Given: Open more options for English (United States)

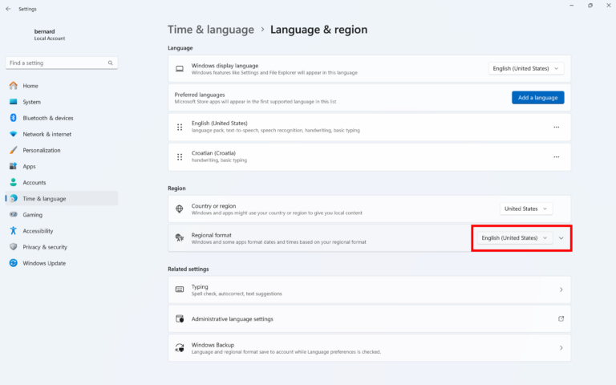Looking at the screenshot, I should pos(557,128).
